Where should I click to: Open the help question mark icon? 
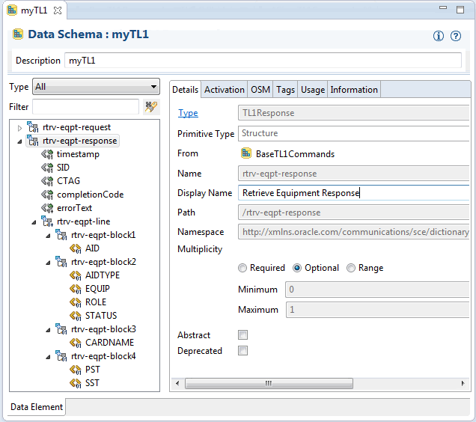(456, 36)
